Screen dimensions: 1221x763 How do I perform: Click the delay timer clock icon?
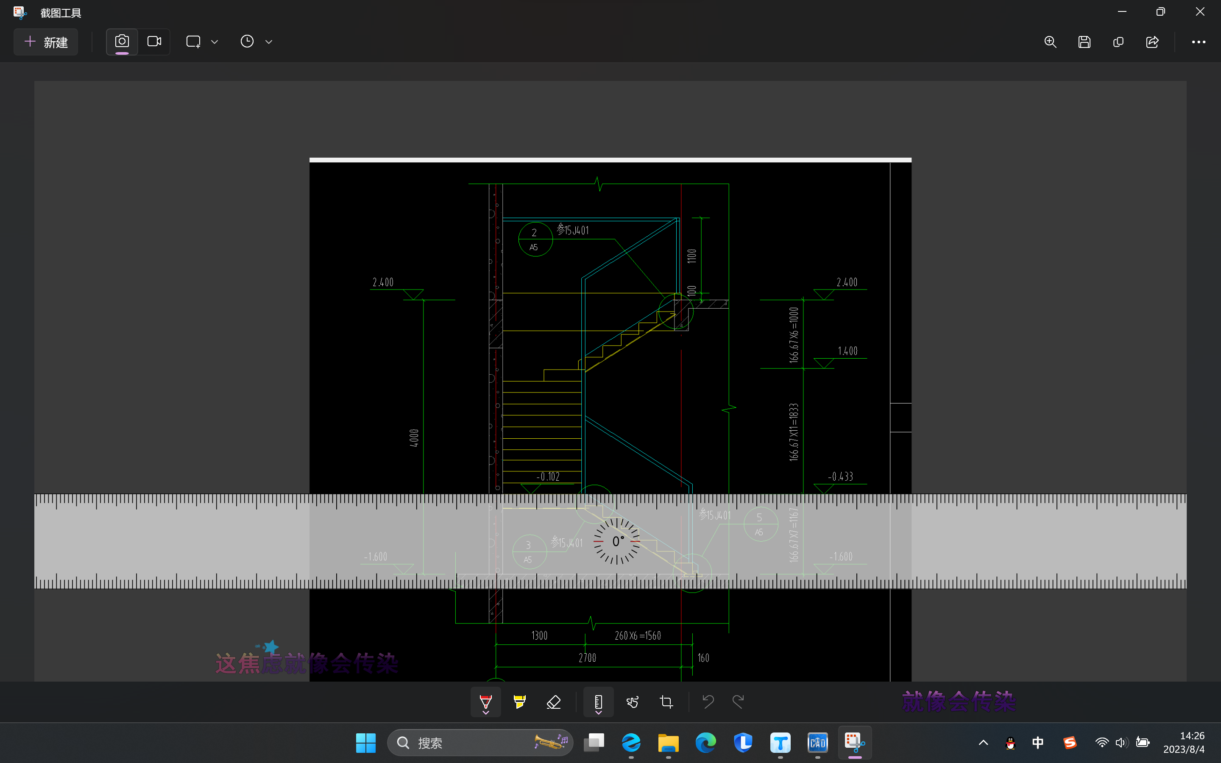tap(247, 42)
